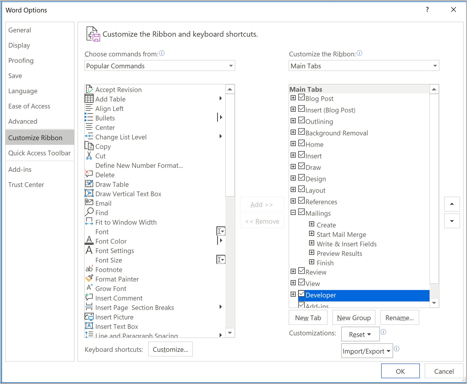Click the info icon beside Import/Export
Screen dimensions: 467x384
pyautogui.click(x=397, y=349)
